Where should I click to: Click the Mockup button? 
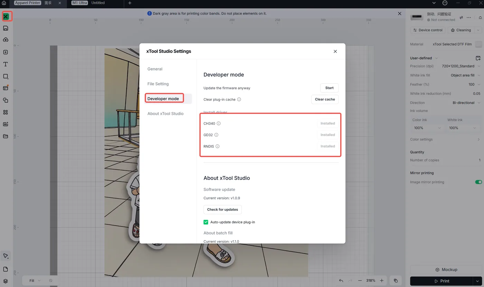446,270
